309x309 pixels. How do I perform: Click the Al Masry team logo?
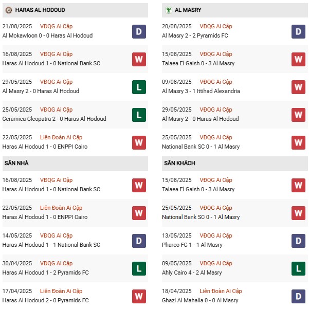(168, 10)
